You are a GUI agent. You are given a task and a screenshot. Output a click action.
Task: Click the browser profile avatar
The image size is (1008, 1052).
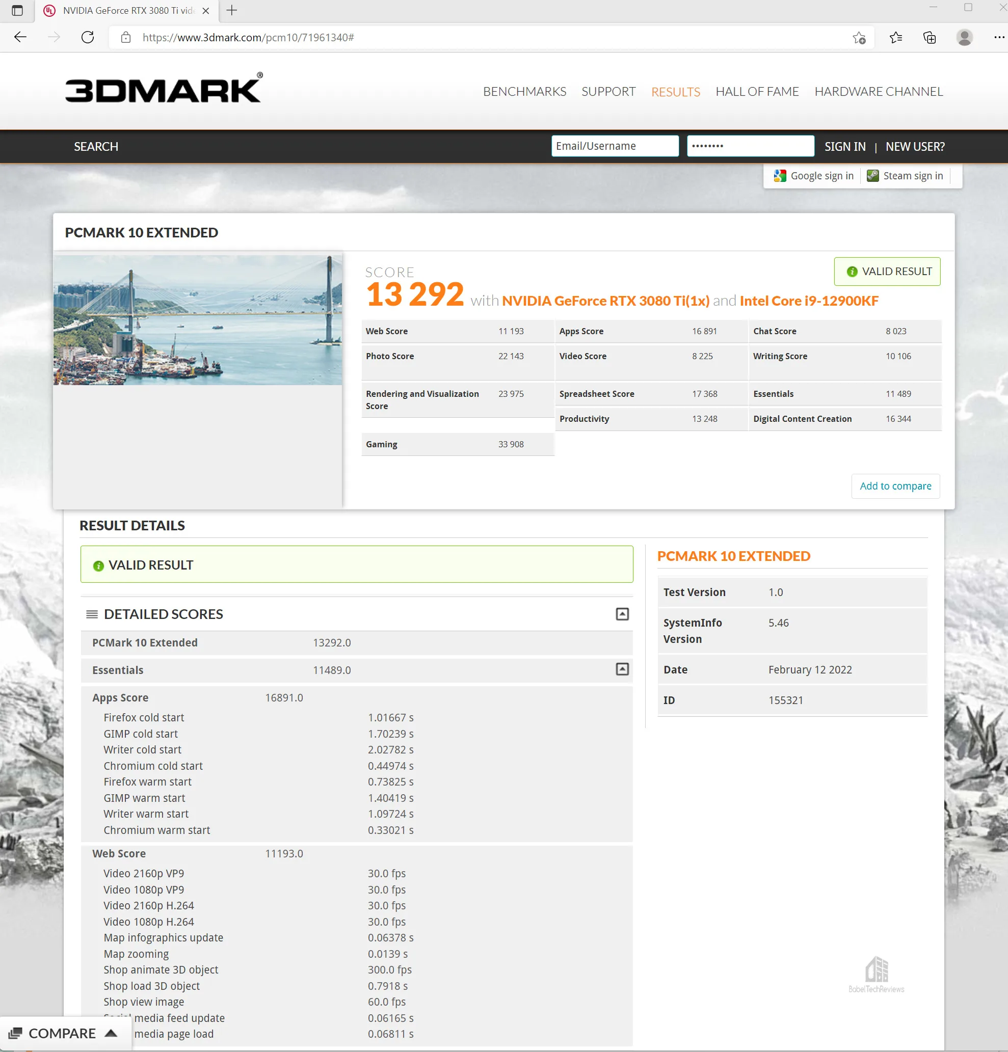965,38
